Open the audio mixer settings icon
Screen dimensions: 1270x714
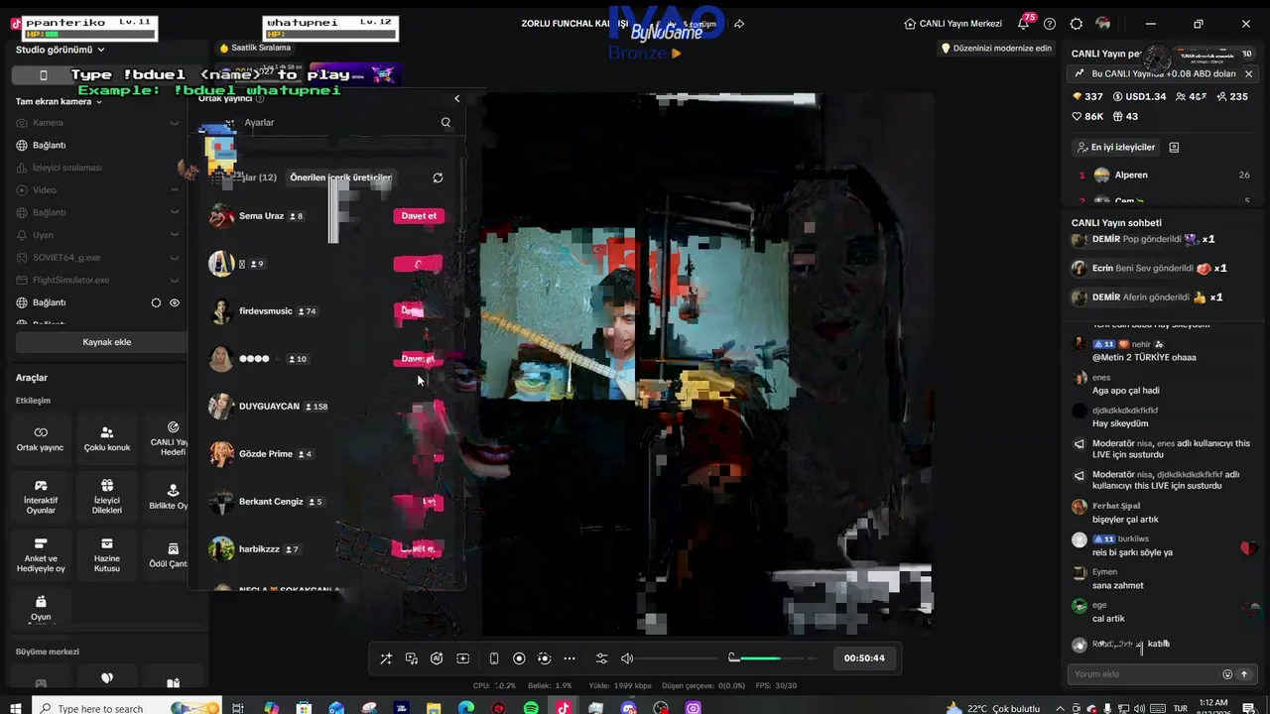click(x=601, y=658)
